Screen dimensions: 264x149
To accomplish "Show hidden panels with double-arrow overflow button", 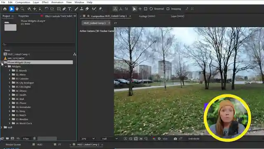I will click(75, 16).
